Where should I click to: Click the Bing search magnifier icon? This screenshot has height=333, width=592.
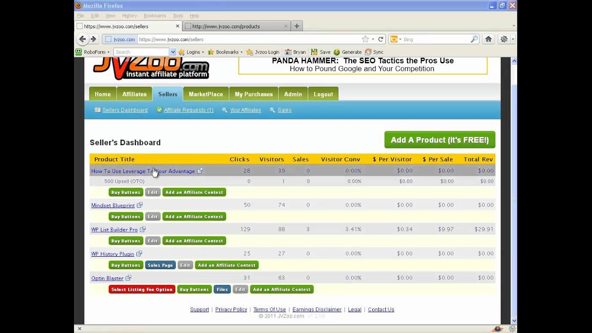[x=474, y=39]
